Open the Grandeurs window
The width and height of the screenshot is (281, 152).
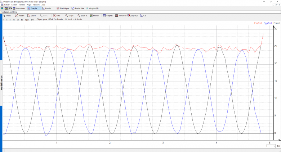pos(19,8)
